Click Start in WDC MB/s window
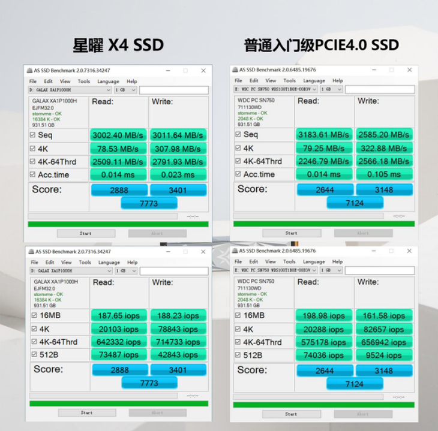The image size is (438, 431). (x=292, y=233)
